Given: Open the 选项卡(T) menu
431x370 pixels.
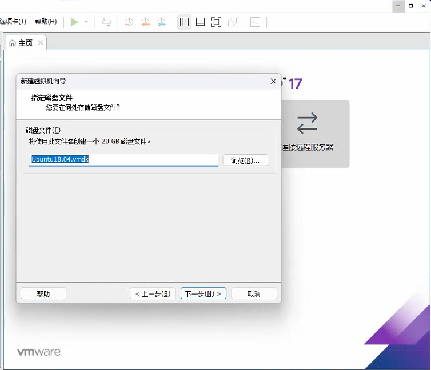Looking at the screenshot, I should [13, 21].
